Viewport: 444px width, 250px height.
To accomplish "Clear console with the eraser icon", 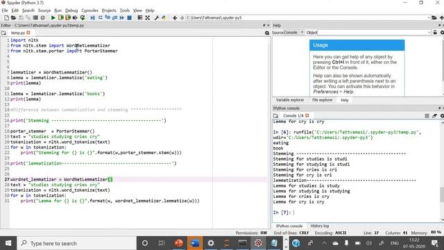I will point(435,116).
